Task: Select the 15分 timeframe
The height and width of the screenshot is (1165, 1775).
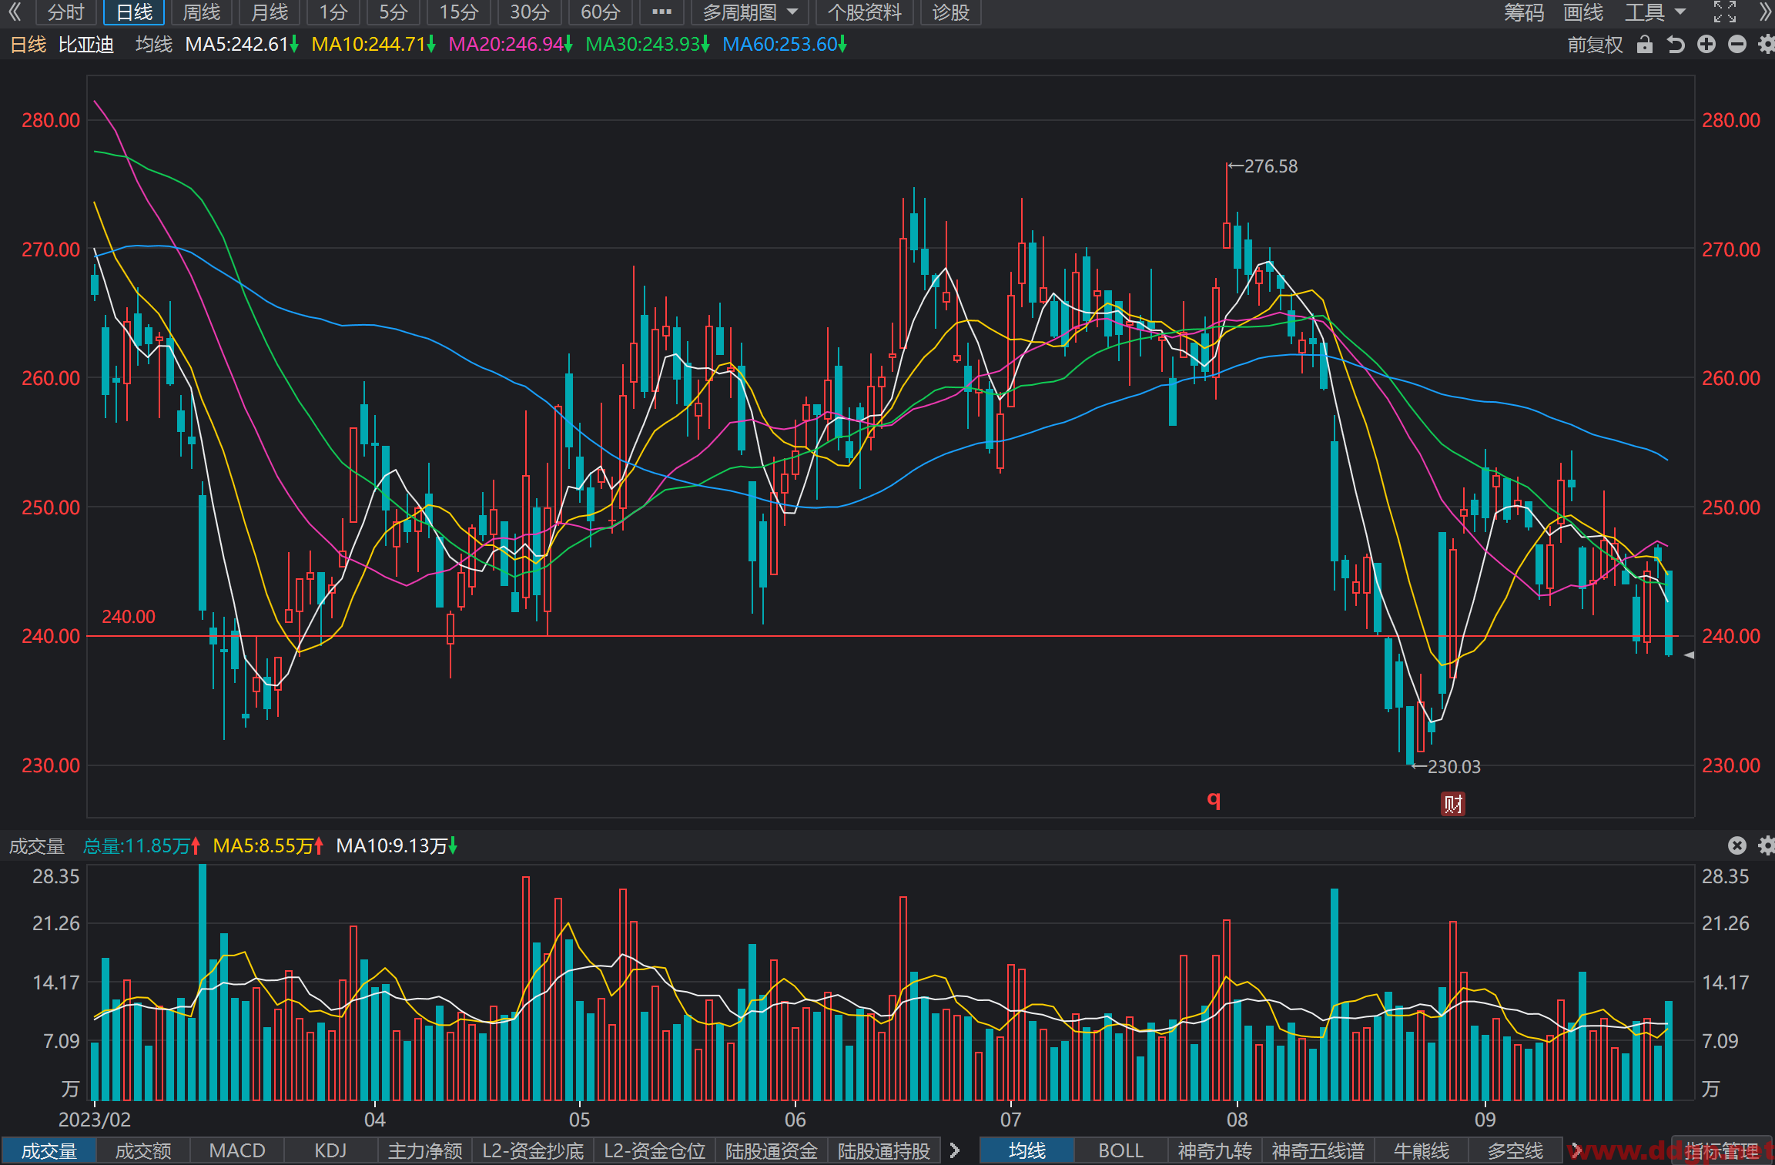Action: coord(459,12)
